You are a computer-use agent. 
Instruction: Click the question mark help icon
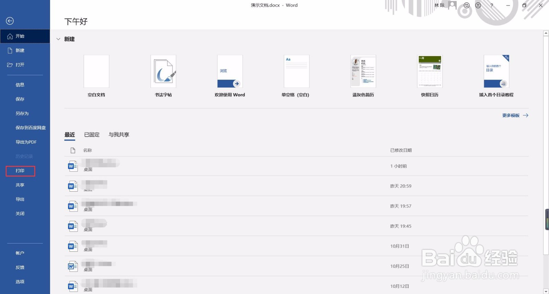(492, 5)
